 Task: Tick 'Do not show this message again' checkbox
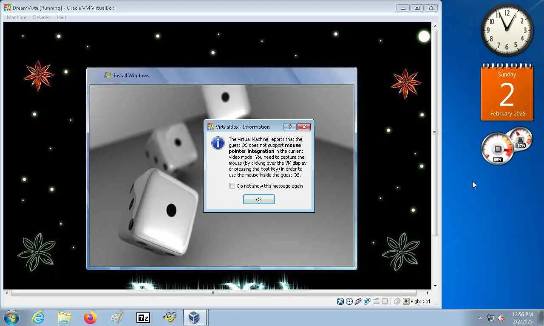tap(232, 186)
